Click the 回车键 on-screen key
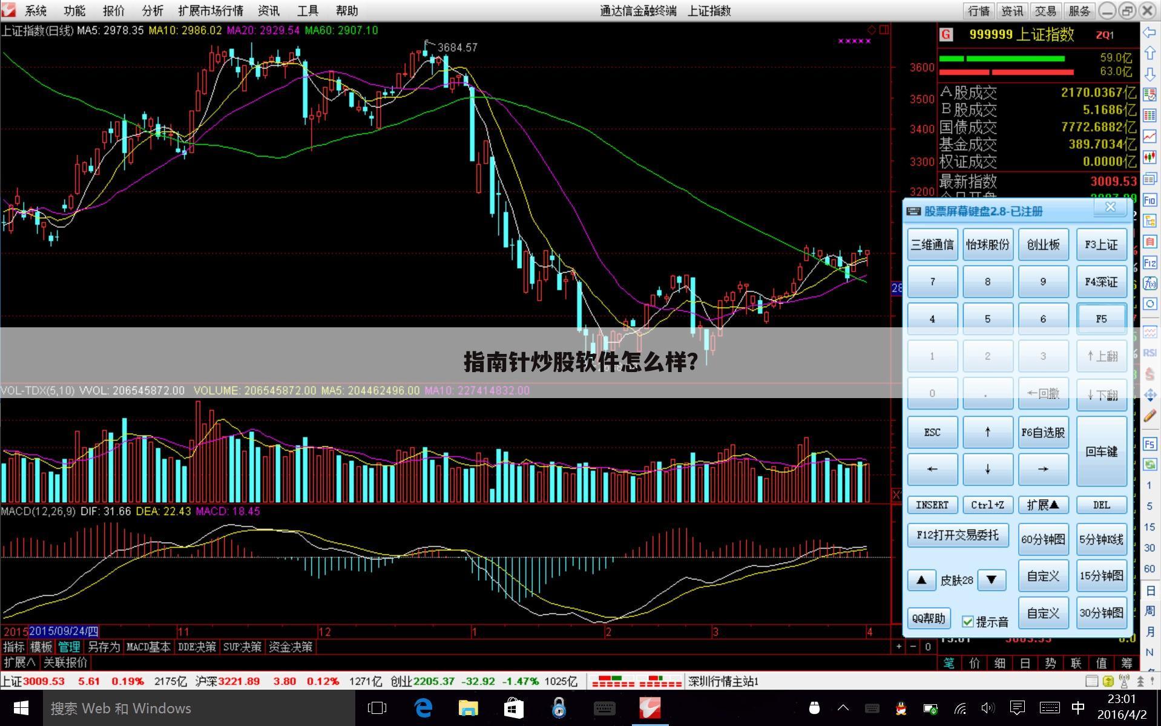 click(1101, 451)
